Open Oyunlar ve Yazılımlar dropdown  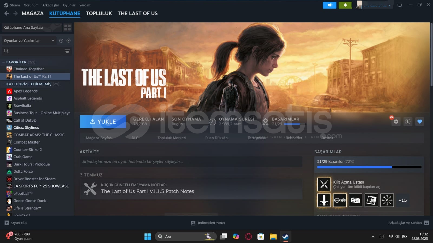click(x=29, y=41)
